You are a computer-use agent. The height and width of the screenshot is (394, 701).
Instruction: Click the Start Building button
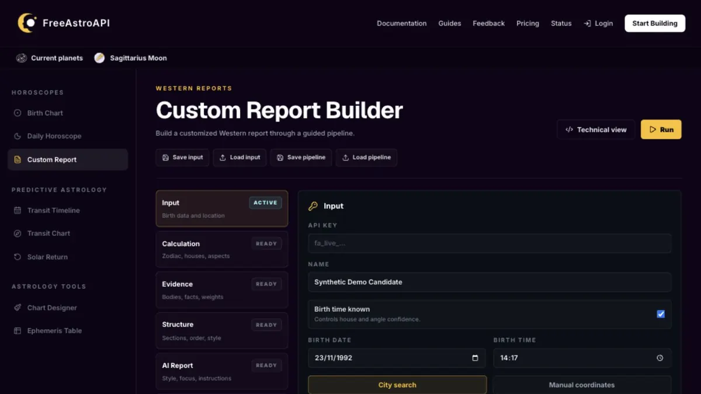[x=655, y=23]
